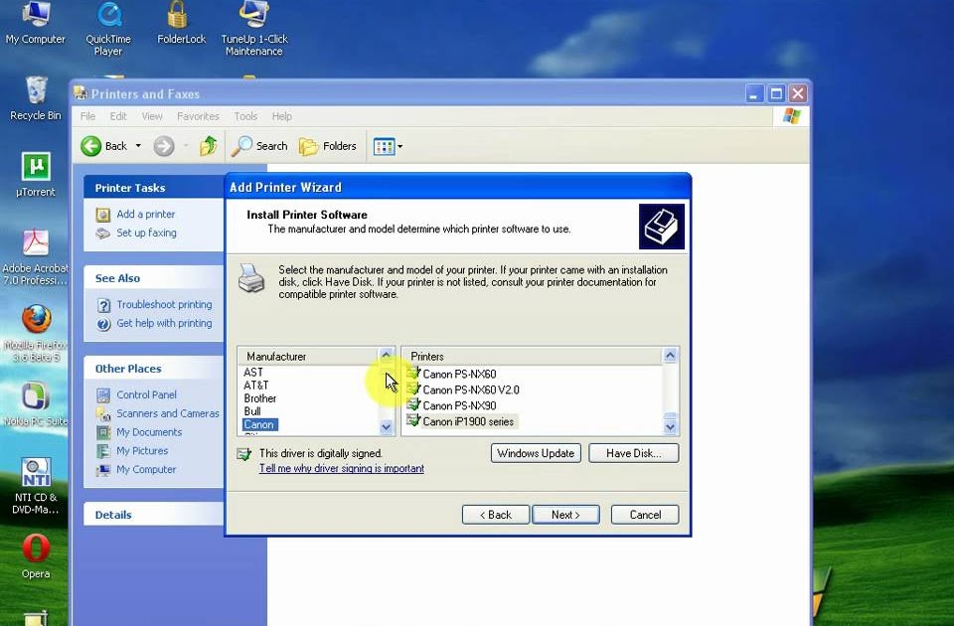Select Bull in Manufacturer list
Image resolution: width=954 pixels, height=626 pixels.
click(x=251, y=411)
